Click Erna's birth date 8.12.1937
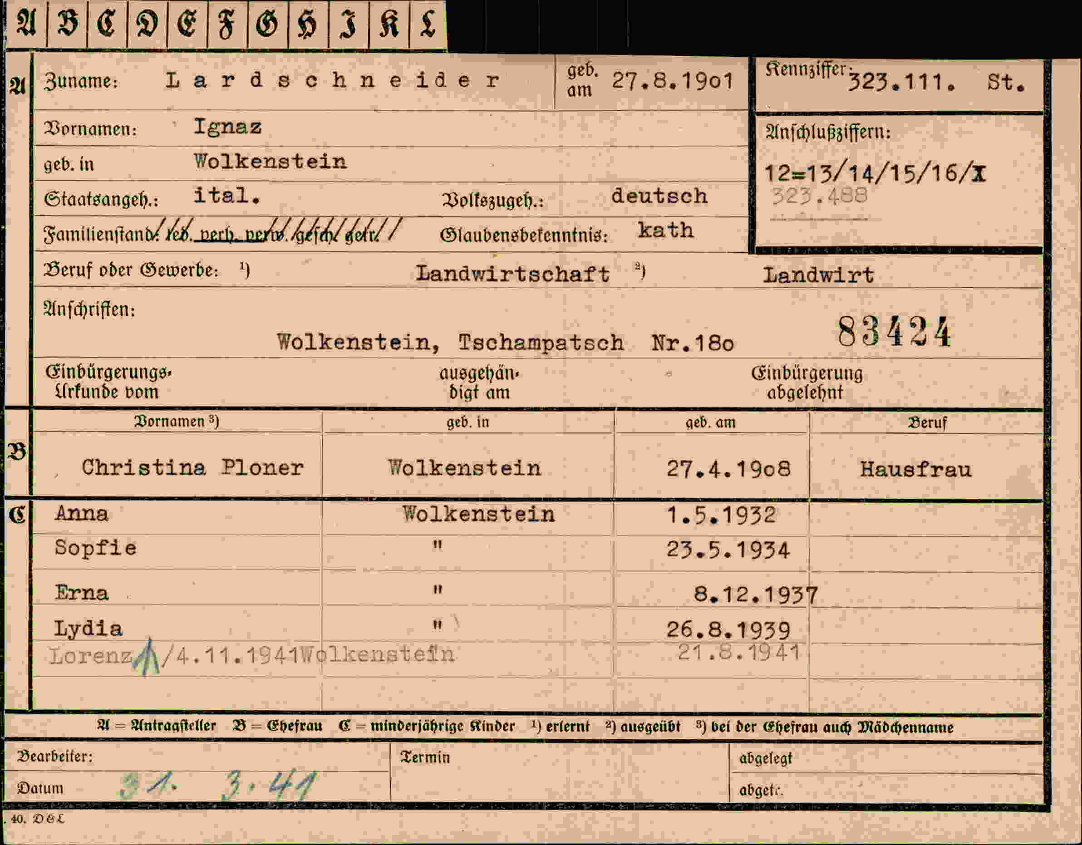1082x845 pixels. pyautogui.click(x=756, y=594)
